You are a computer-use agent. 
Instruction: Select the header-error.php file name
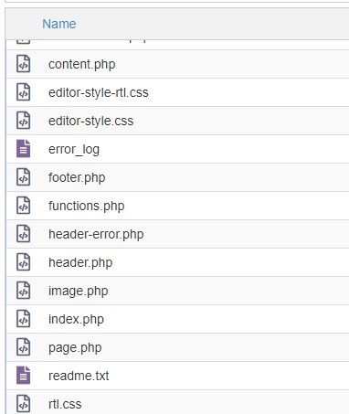[x=96, y=234]
